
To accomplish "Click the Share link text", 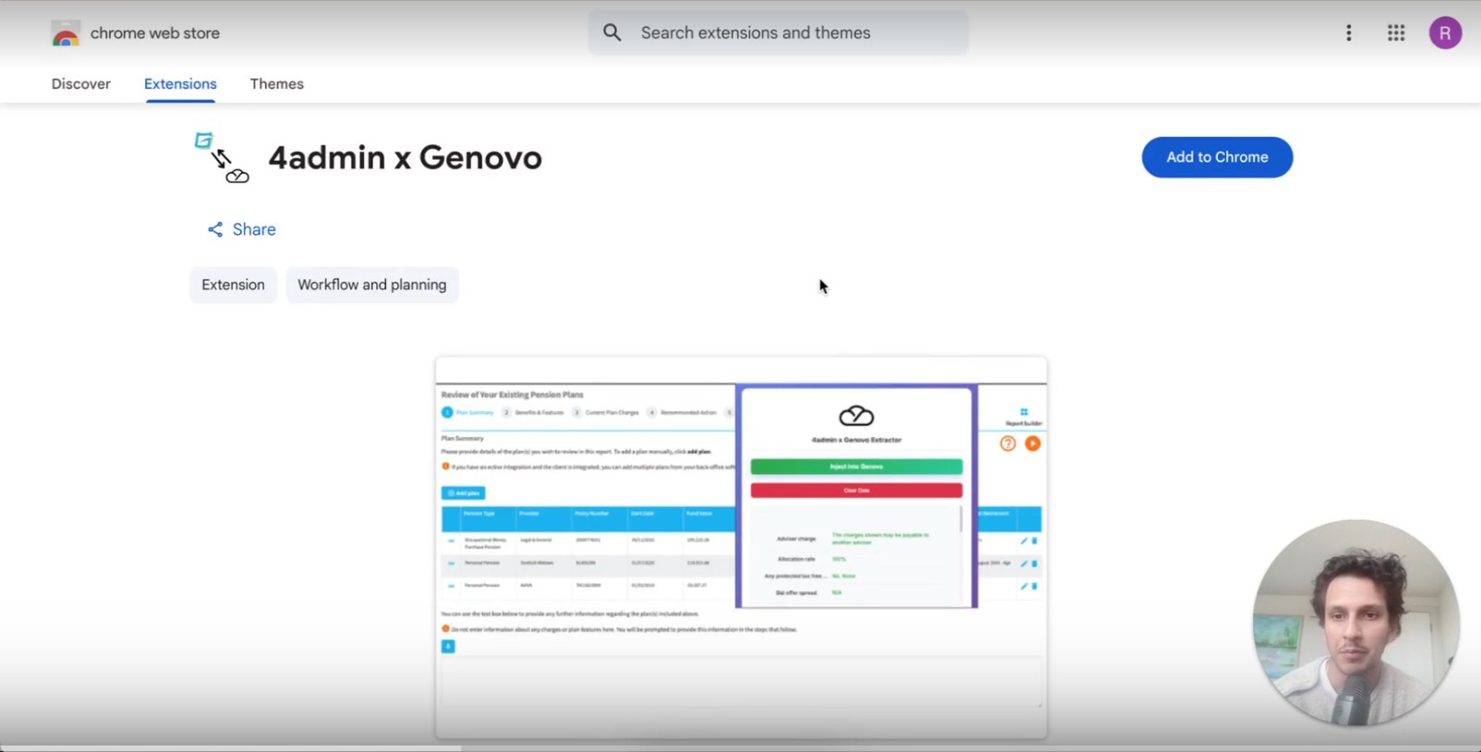I will click(x=254, y=229).
